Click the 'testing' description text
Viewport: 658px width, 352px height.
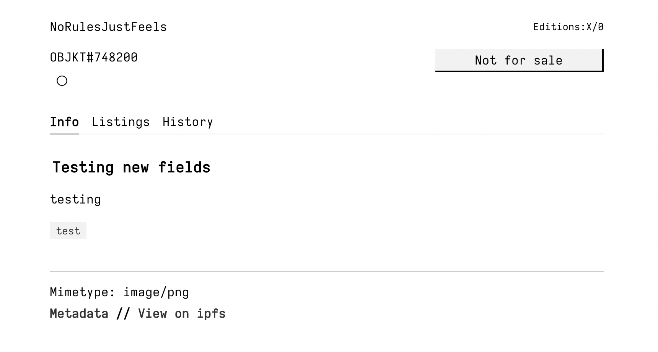tap(75, 199)
